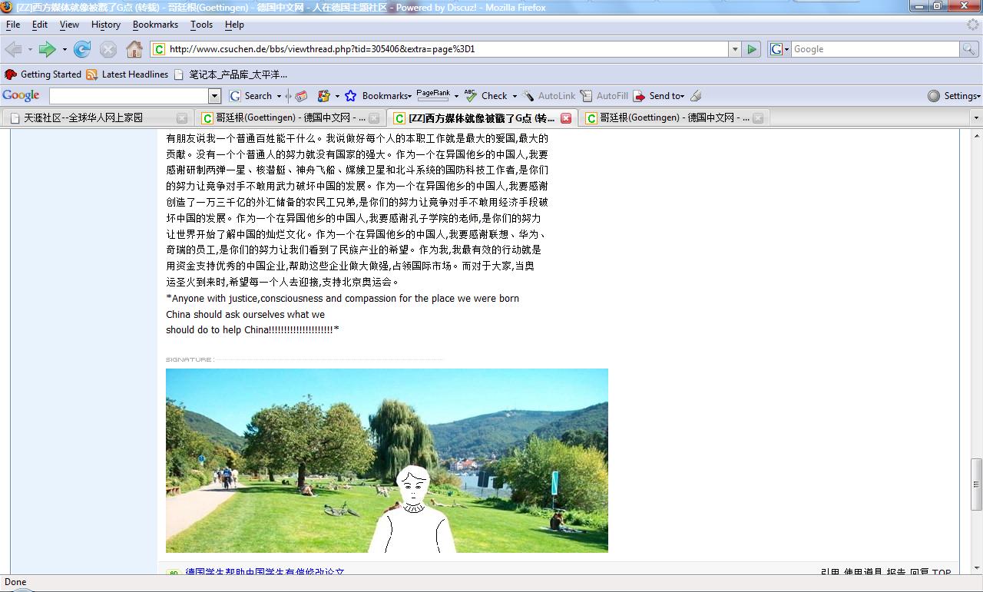The width and height of the screenshot is (983, 592).
Task: Open the Getting Started bookmark
Action: [x=43, y=74]
